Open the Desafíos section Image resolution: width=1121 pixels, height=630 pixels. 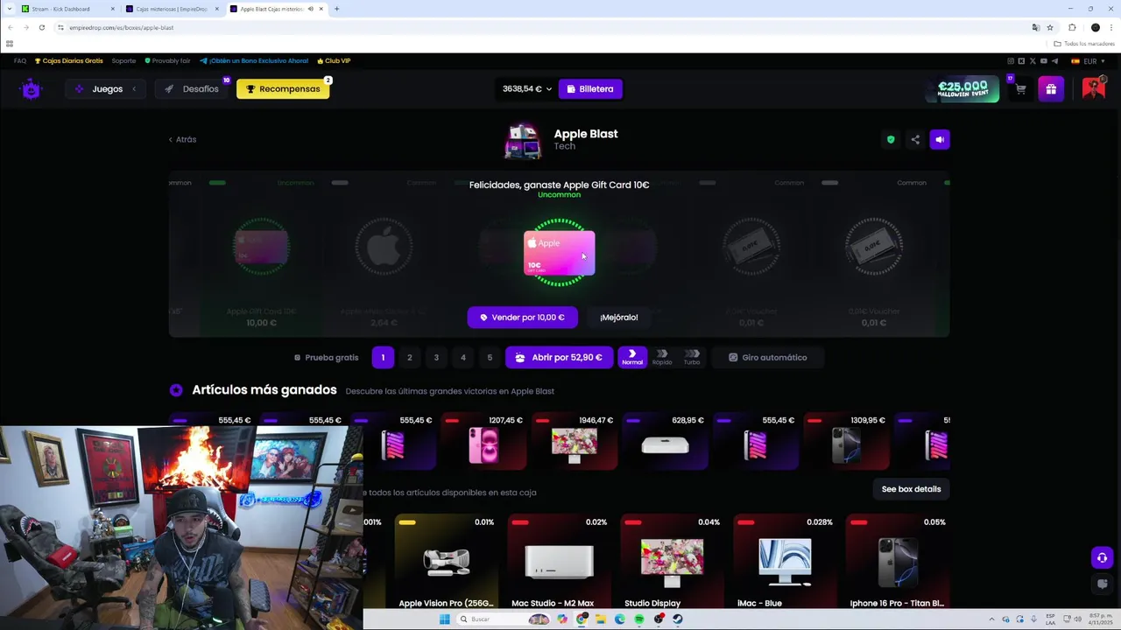tap(192, 88)
